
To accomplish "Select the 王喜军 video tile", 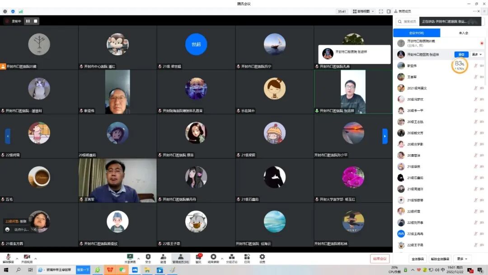I will tap(117, 180).
